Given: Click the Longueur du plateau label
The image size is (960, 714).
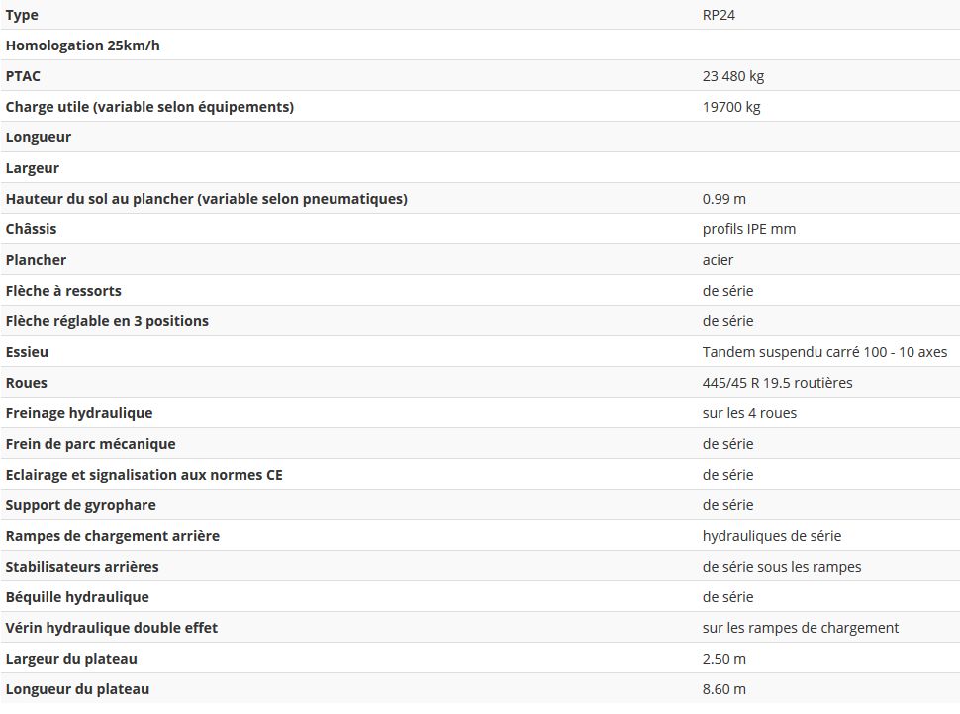Looking at the screenshot, I should [77, 689].
